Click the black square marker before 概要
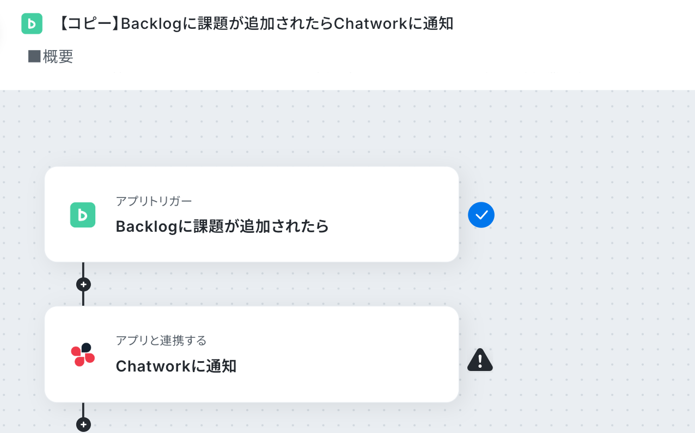The height and width of the screenshot is (433, 695). [x=34, y=56]
